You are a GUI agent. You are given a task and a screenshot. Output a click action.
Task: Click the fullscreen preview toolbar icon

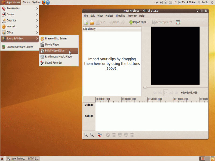pyautogui.click(x=178, y=22)
